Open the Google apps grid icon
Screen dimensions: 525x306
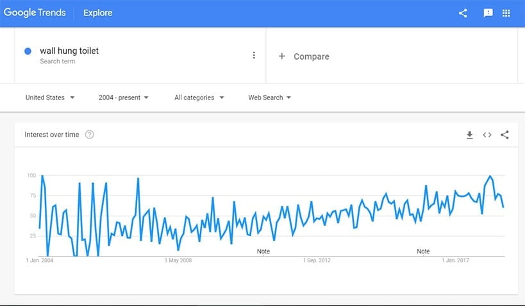pyautogui.click(x=506, y=13)
